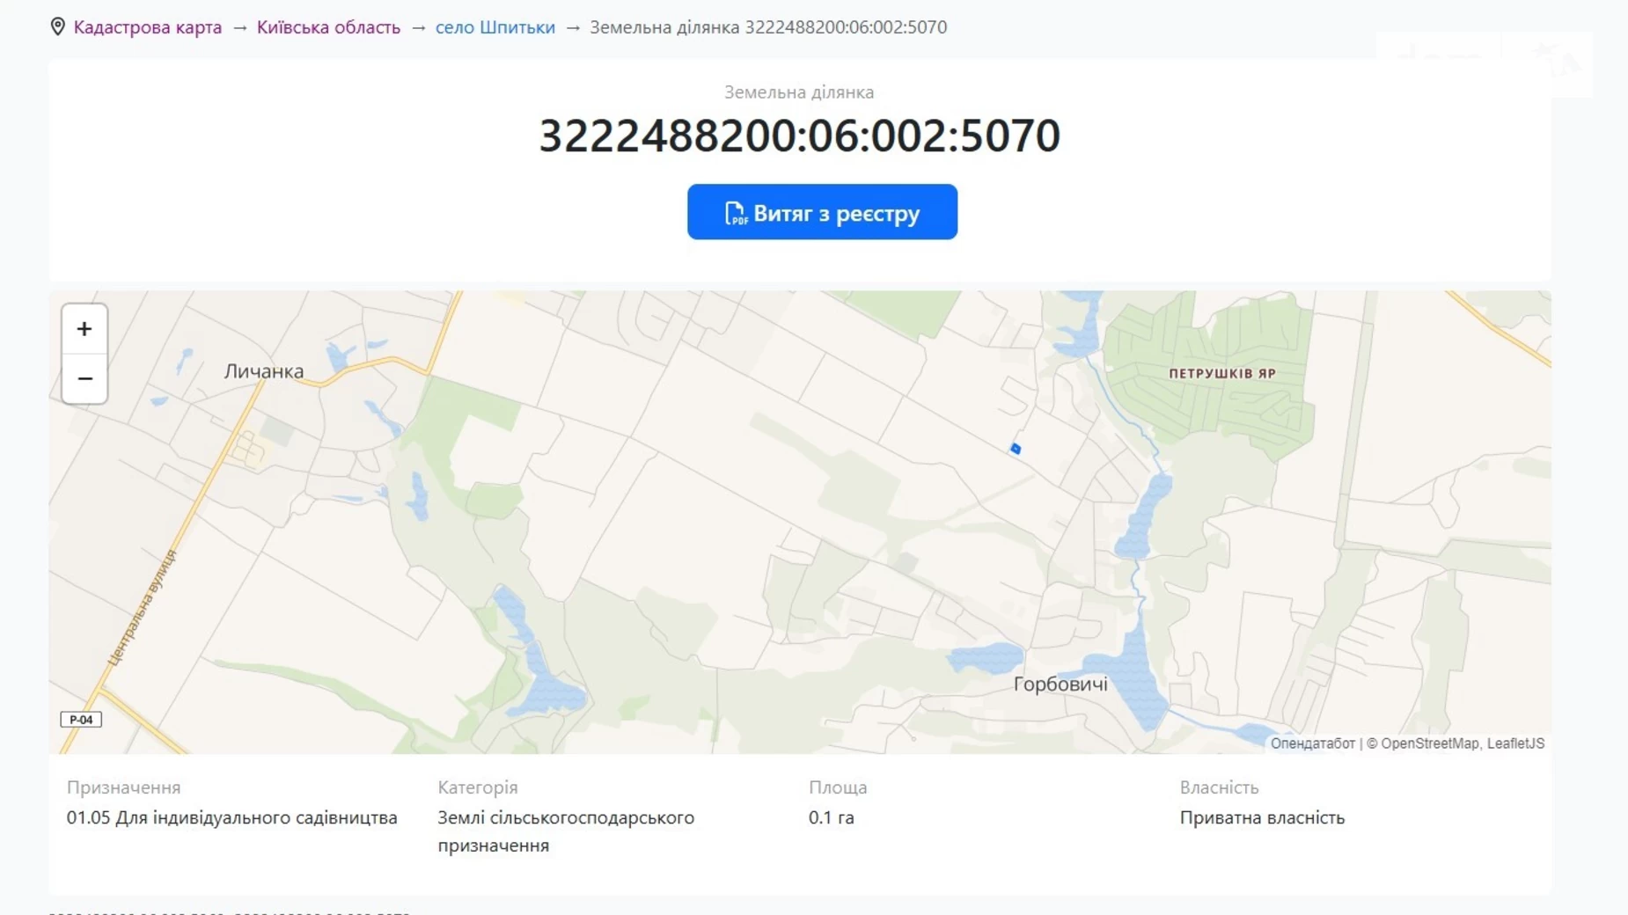
Task: Click the Петрушків Яр area label
Action: pos(1221,373)
